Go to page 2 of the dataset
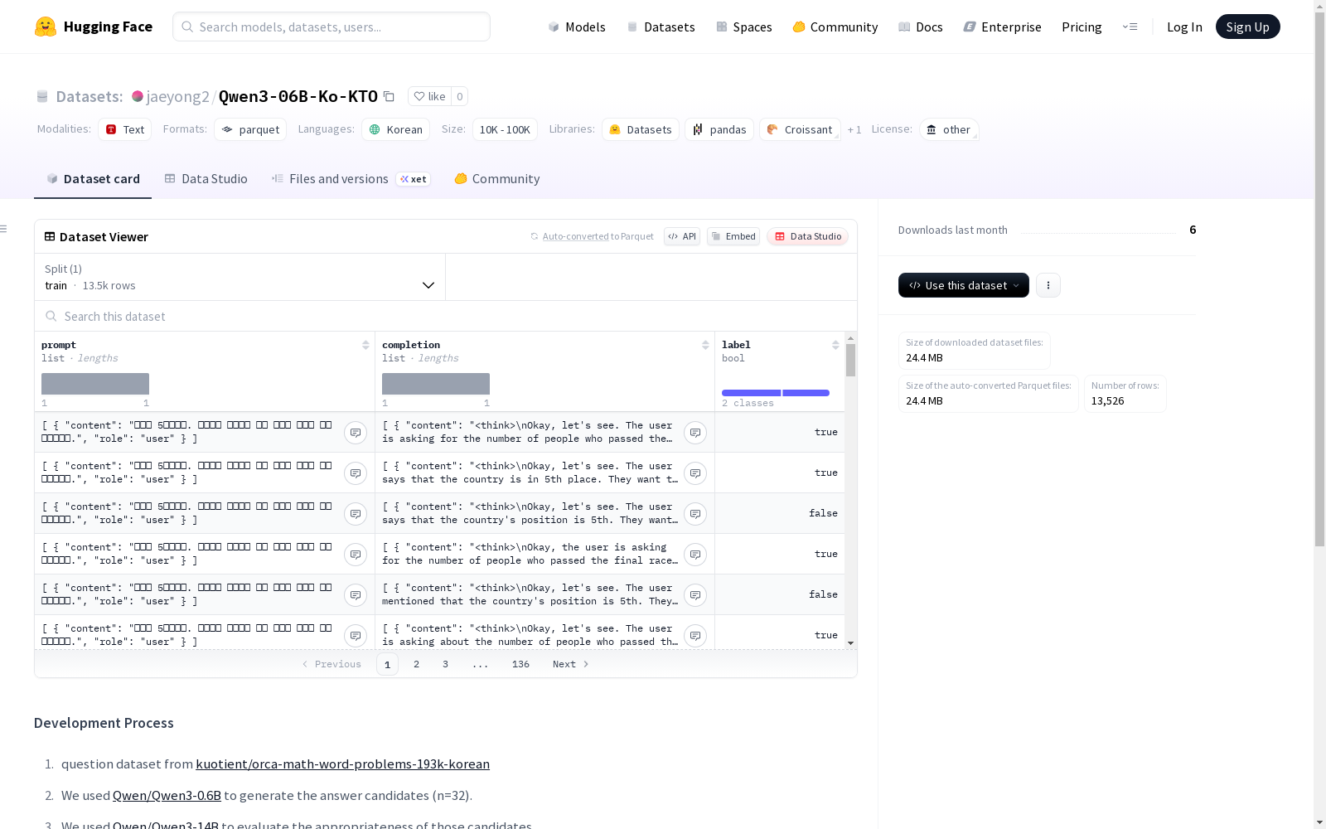Image resolution: width=1326 pixels, height=829 pixels. [416, 664]
